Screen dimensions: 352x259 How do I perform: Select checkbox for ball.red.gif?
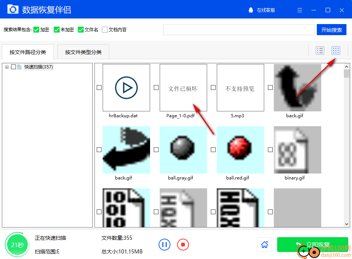click(213, 149)
